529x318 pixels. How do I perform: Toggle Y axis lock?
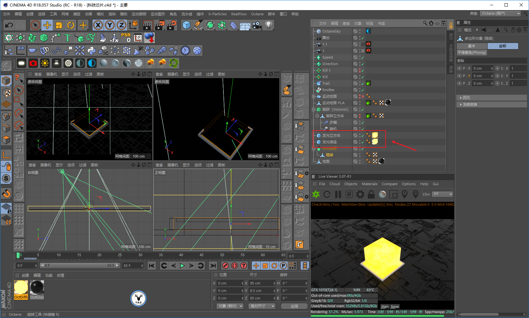(x=110, y=25)
